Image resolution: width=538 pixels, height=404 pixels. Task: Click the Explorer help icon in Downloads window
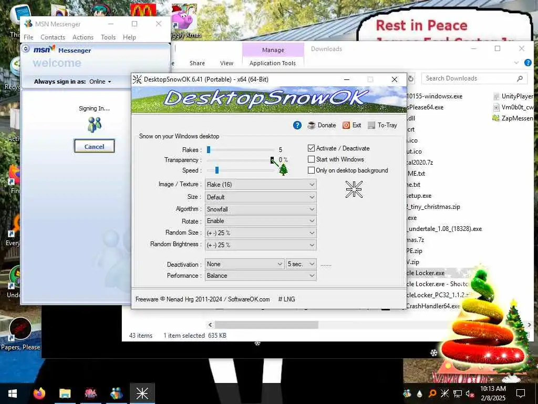[527, 63]
